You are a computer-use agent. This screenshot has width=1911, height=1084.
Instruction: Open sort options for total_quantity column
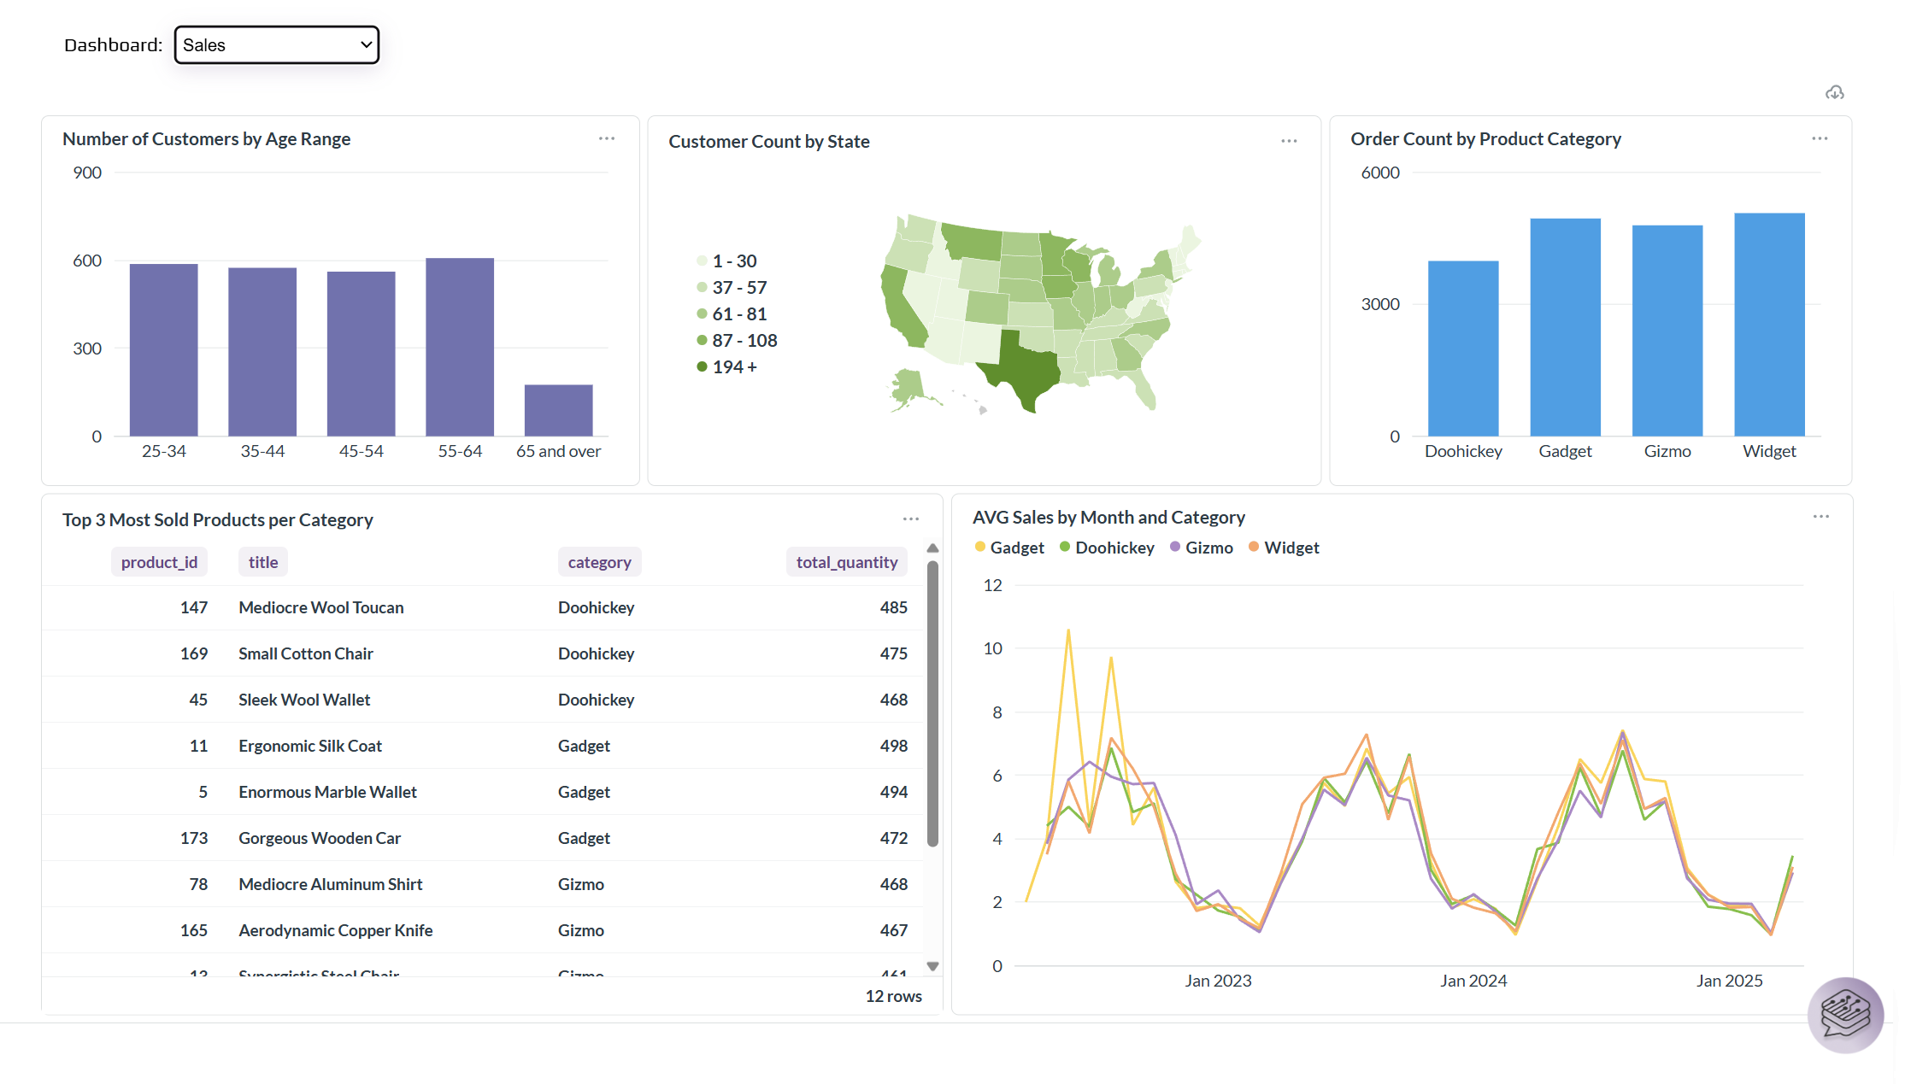(846, 561)
